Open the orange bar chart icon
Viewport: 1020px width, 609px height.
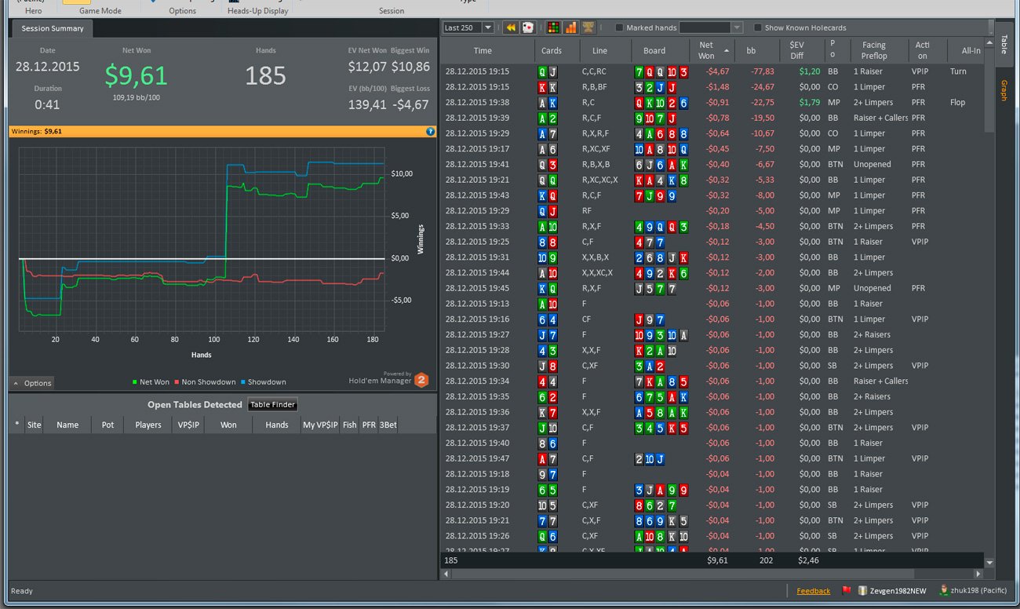570,27
